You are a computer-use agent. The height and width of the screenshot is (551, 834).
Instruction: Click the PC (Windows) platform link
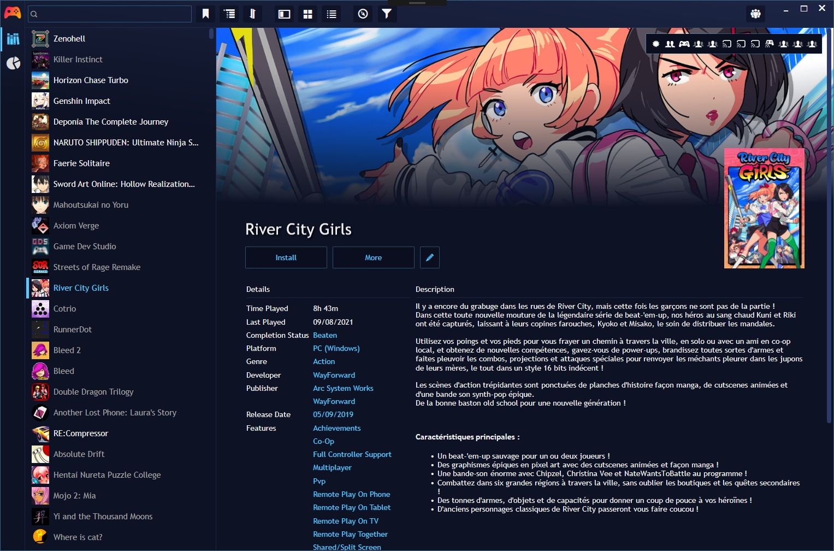(336, 348)
